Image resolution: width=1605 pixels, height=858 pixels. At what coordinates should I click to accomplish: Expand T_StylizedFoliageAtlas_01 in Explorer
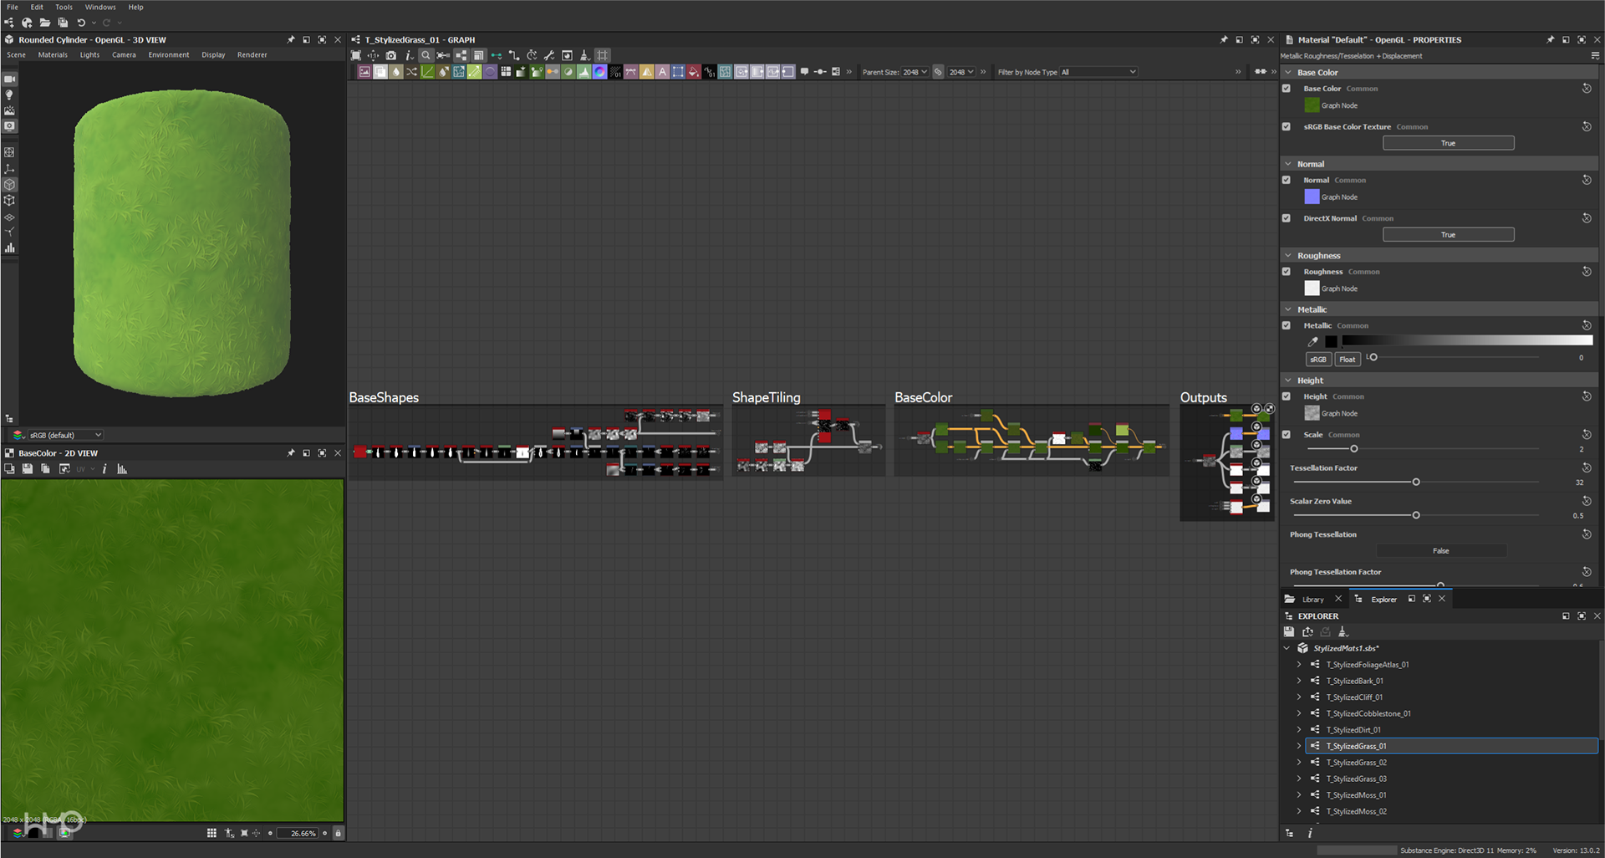tap(1299, 665)
